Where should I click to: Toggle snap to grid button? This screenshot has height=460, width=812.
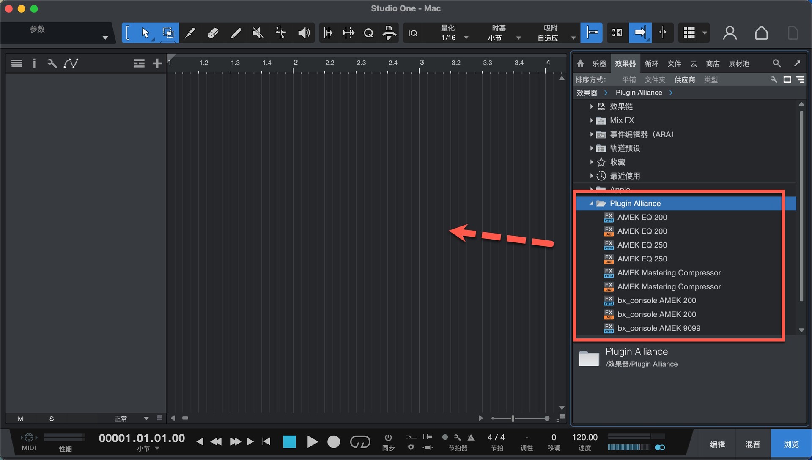(x=591, y=33)
